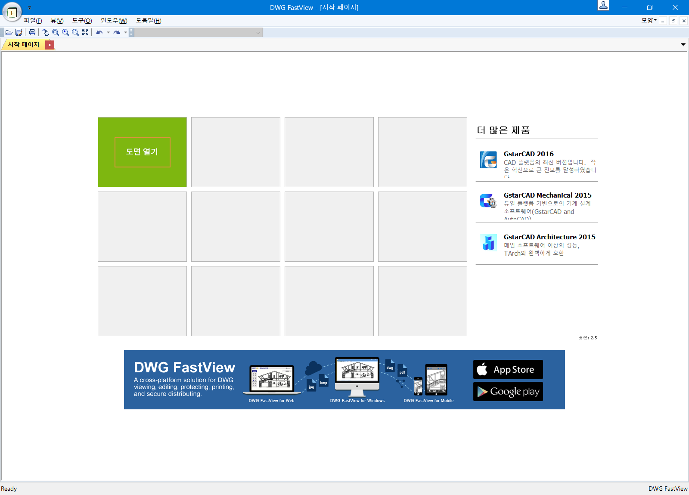The width and height of the screenshot is (689, 495).
Task: Open the tab list arrow at right
Action: pyautogui.click(x=683, y=44)
